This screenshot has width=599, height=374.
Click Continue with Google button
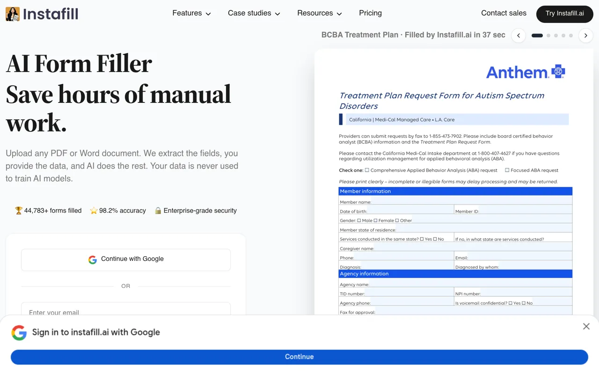(x=126, y=259)
